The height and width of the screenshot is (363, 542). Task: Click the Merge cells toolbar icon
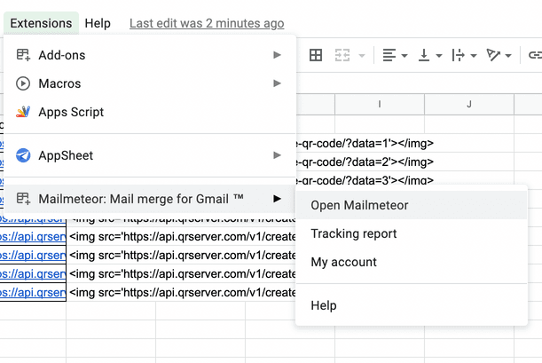(342, 55)
